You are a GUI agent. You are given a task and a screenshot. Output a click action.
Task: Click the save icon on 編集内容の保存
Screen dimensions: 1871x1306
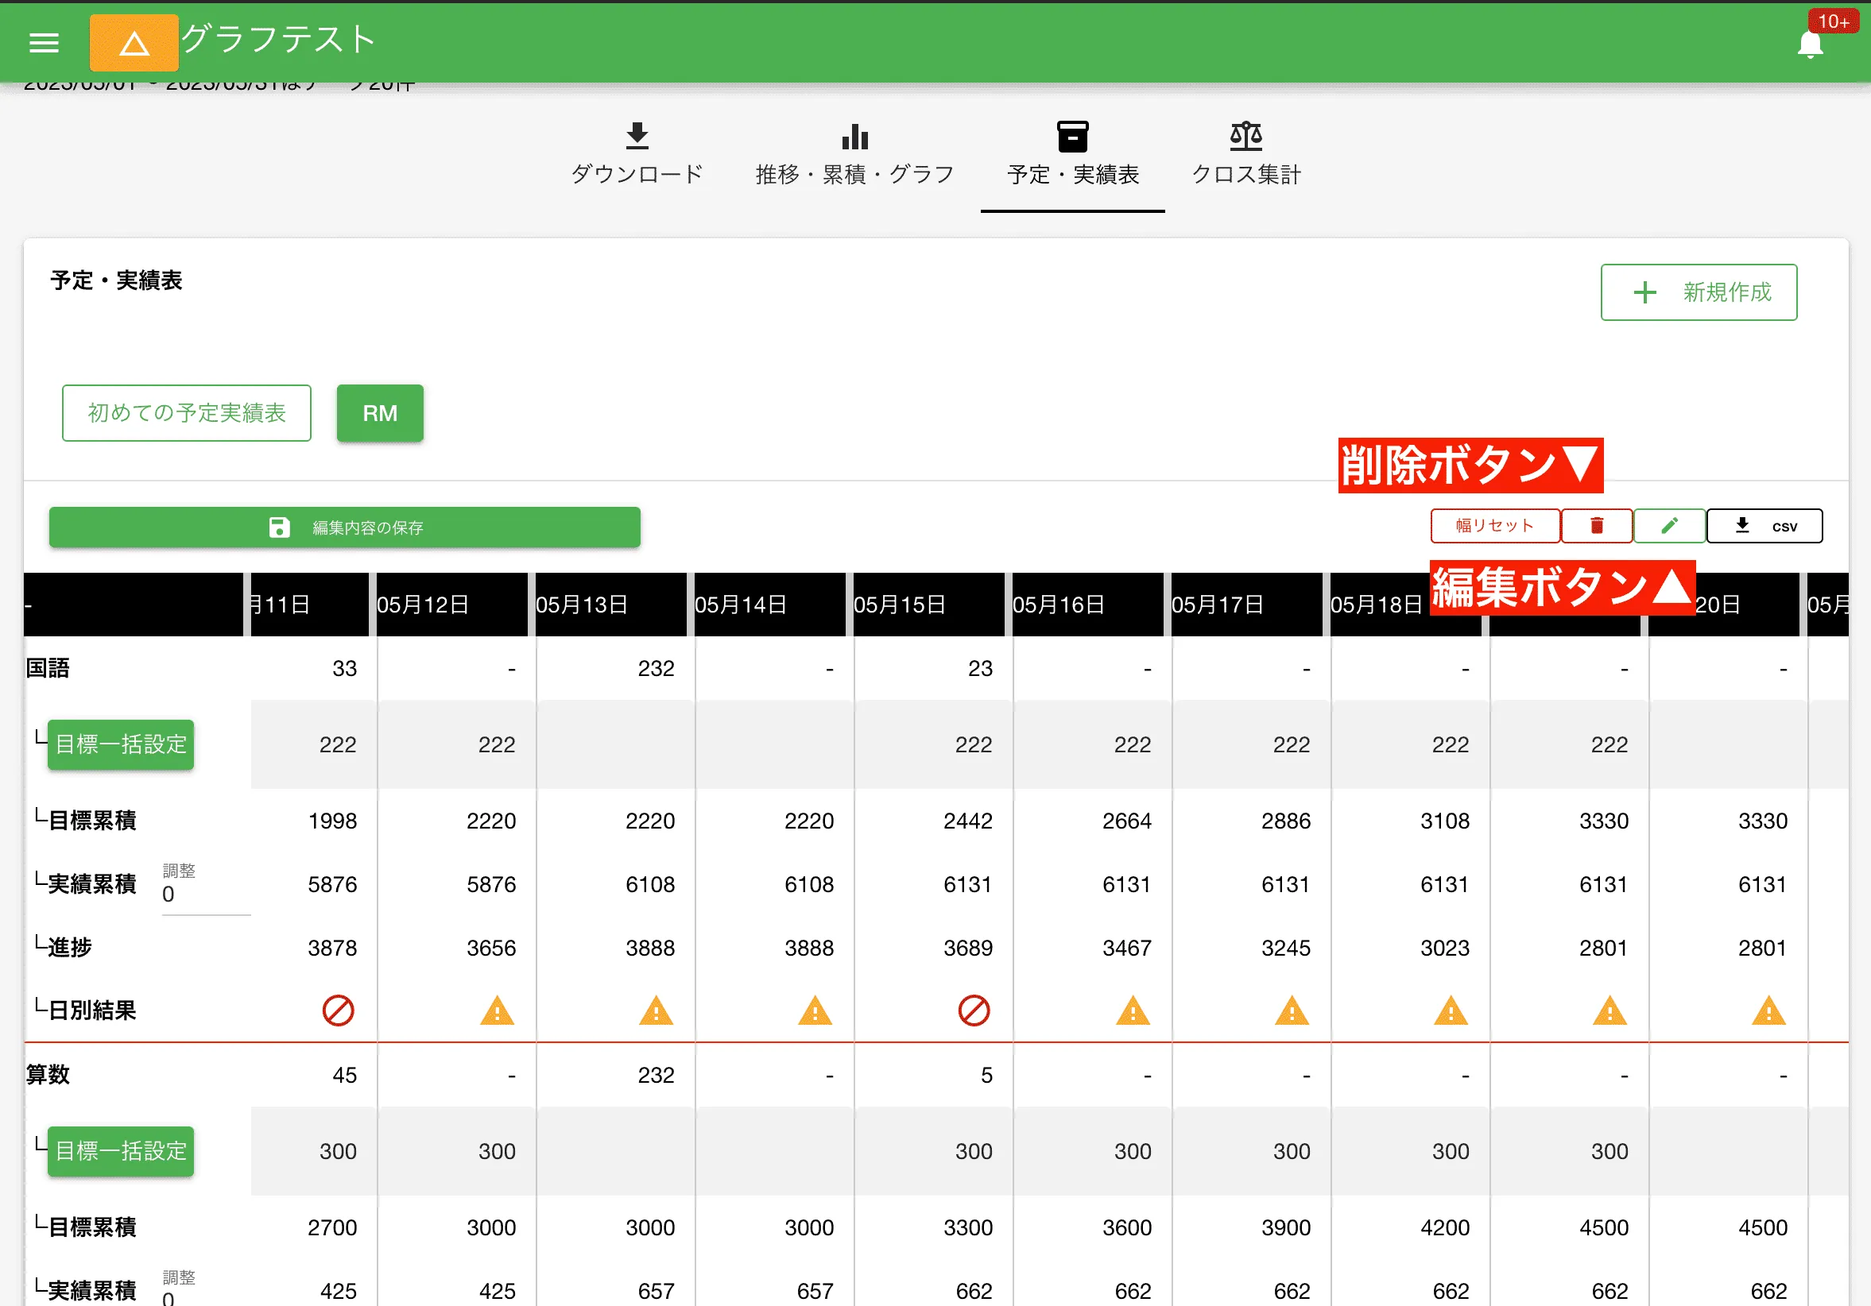coord(280,527)
